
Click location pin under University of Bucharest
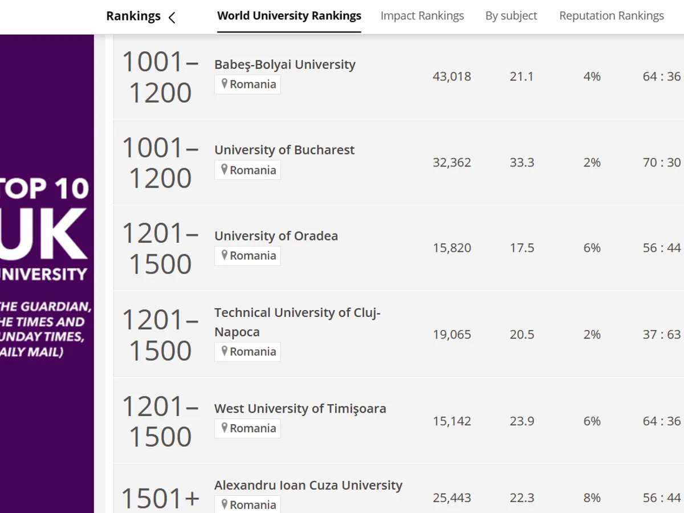pyautogui.click(x=225, y=170)
